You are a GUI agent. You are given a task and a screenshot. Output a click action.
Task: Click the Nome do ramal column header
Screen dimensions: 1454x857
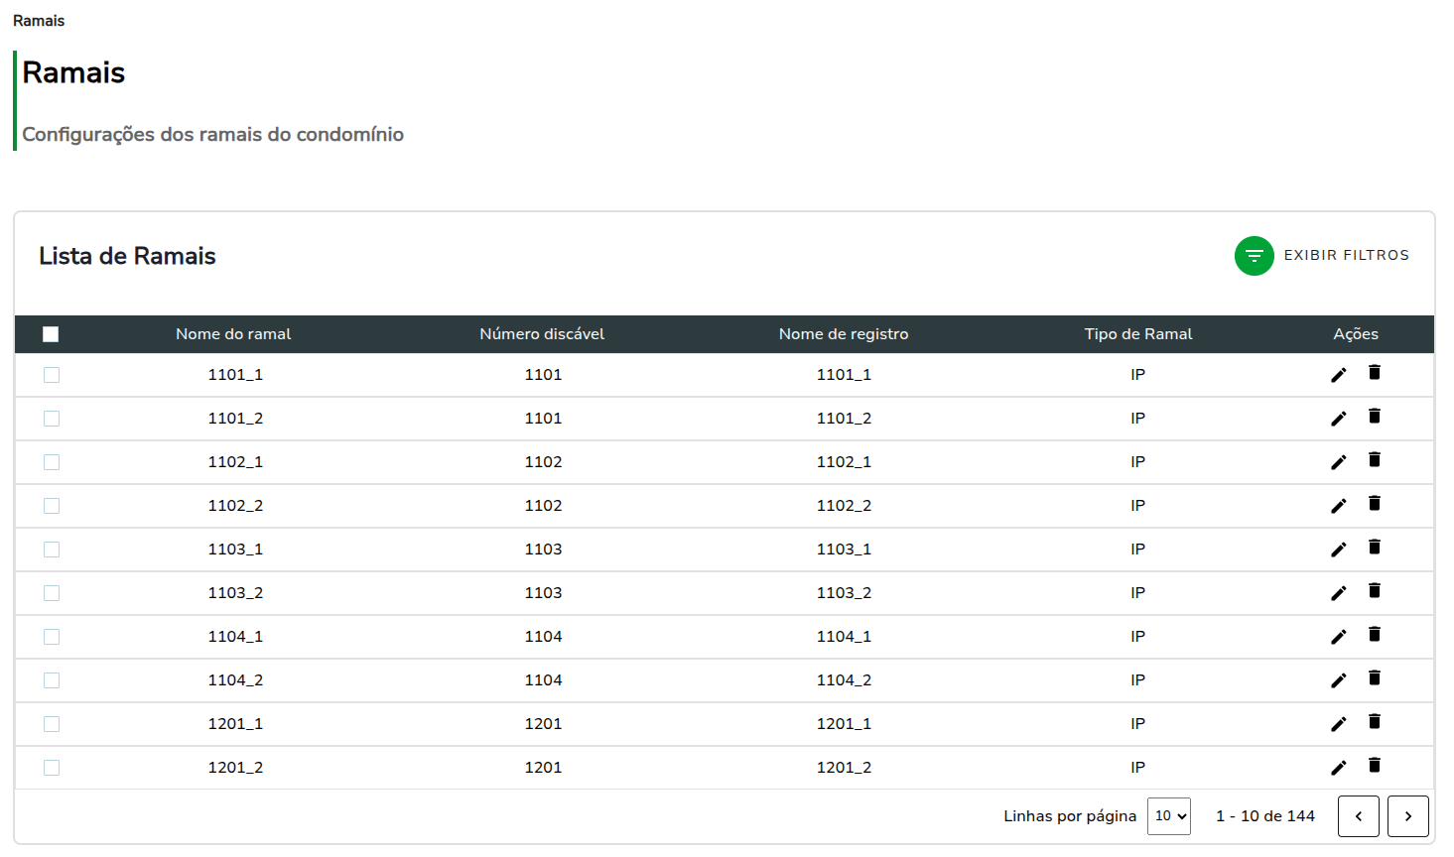coord(233,334)
